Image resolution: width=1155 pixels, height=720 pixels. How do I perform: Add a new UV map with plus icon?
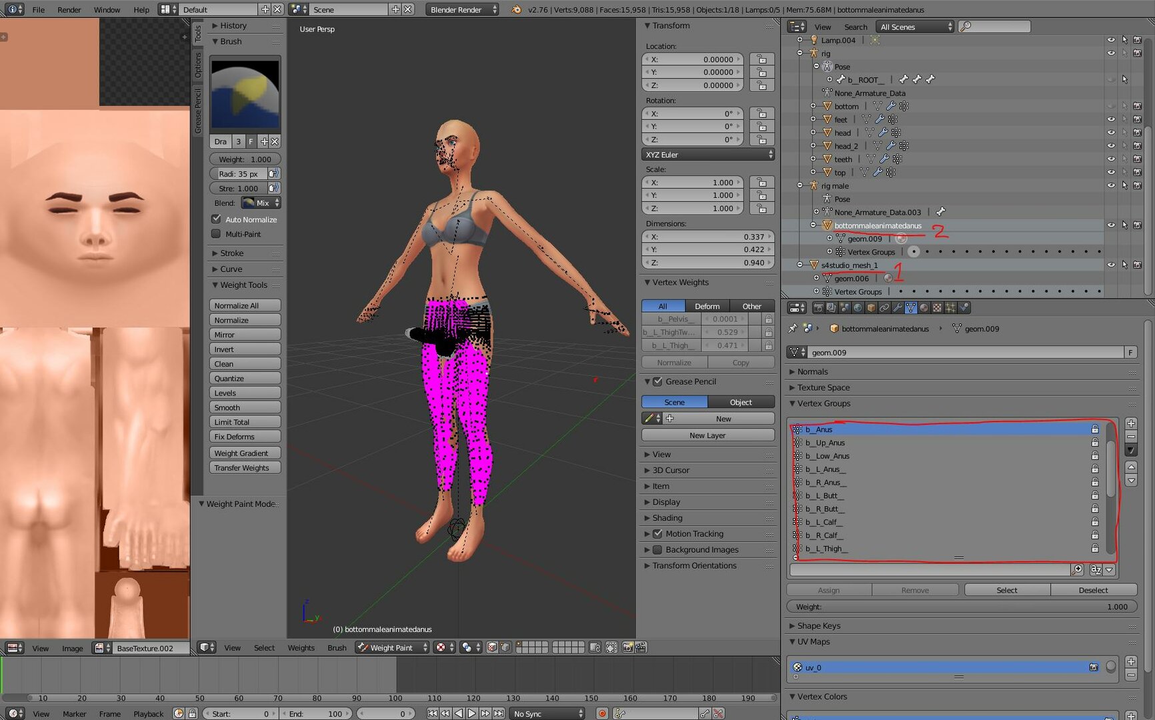(1131, 661)
